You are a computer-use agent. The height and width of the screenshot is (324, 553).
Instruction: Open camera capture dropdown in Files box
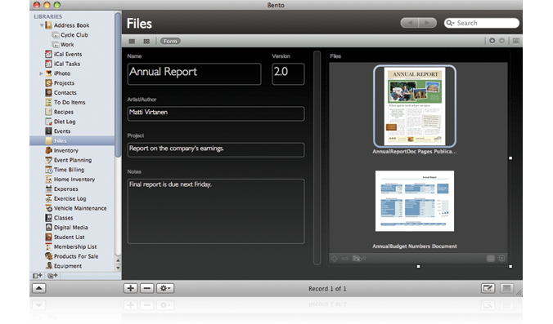point(358,259)
